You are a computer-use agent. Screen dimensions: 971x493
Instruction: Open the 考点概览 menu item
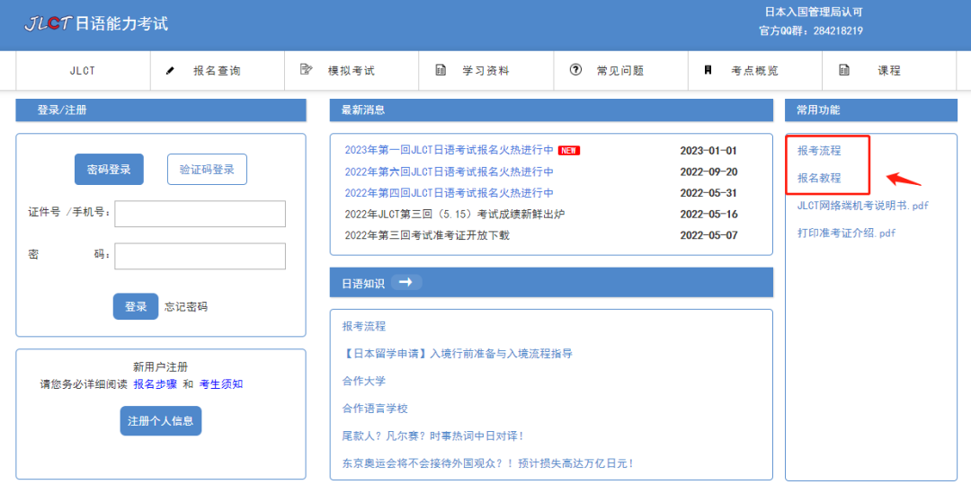coord(755,71)
